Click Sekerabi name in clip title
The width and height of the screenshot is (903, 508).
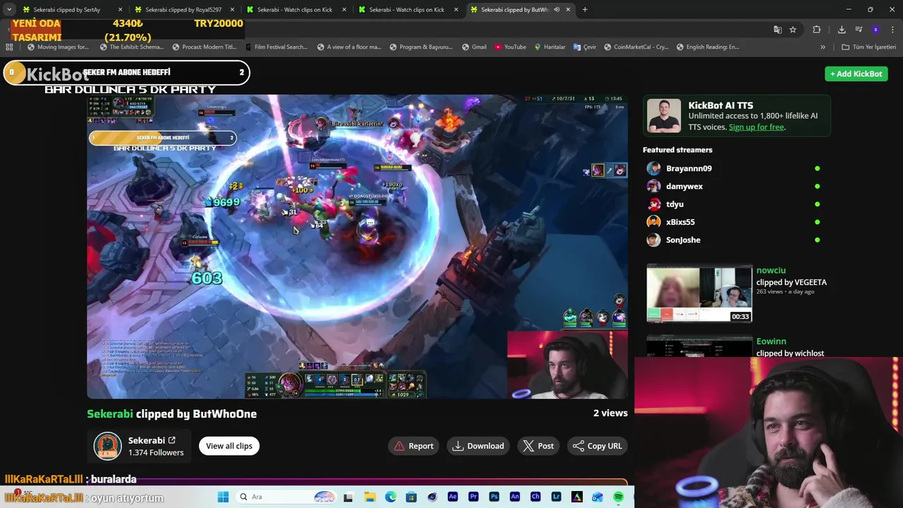110,414
